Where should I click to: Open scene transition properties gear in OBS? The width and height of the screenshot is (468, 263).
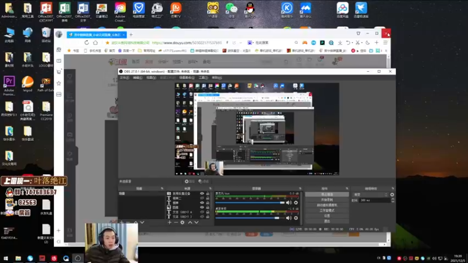click(x=392, y=195)
